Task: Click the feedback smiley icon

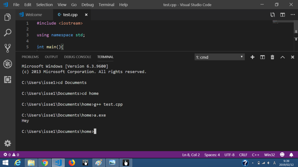Action: coord(282,155)
